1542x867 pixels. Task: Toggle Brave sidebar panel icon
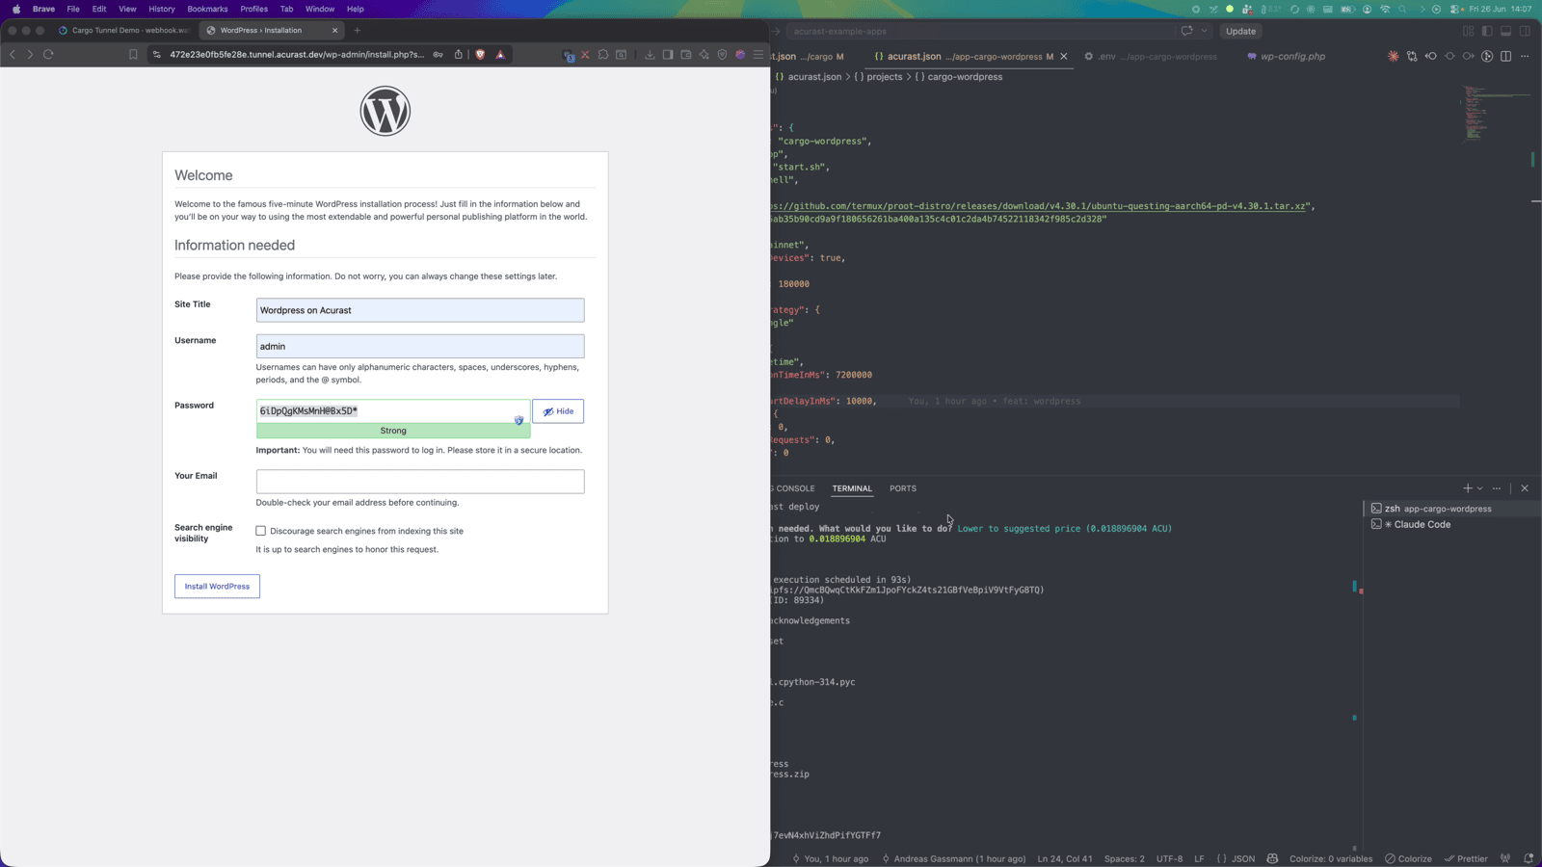[668, 55]
